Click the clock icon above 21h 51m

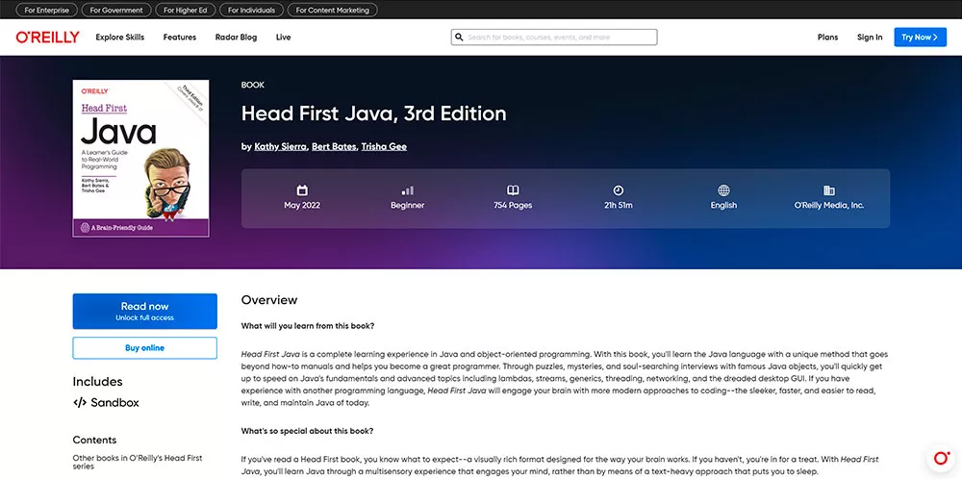point(619,190)
